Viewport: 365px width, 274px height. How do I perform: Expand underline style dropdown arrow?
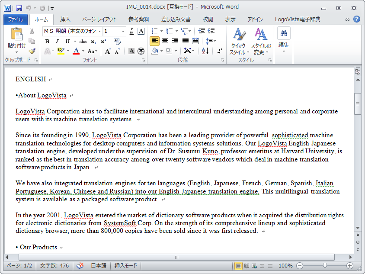(x=75, y=42)
